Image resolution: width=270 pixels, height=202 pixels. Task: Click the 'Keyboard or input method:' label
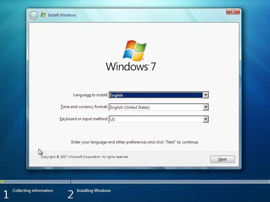pyautogui.click(x=84, y=119)
